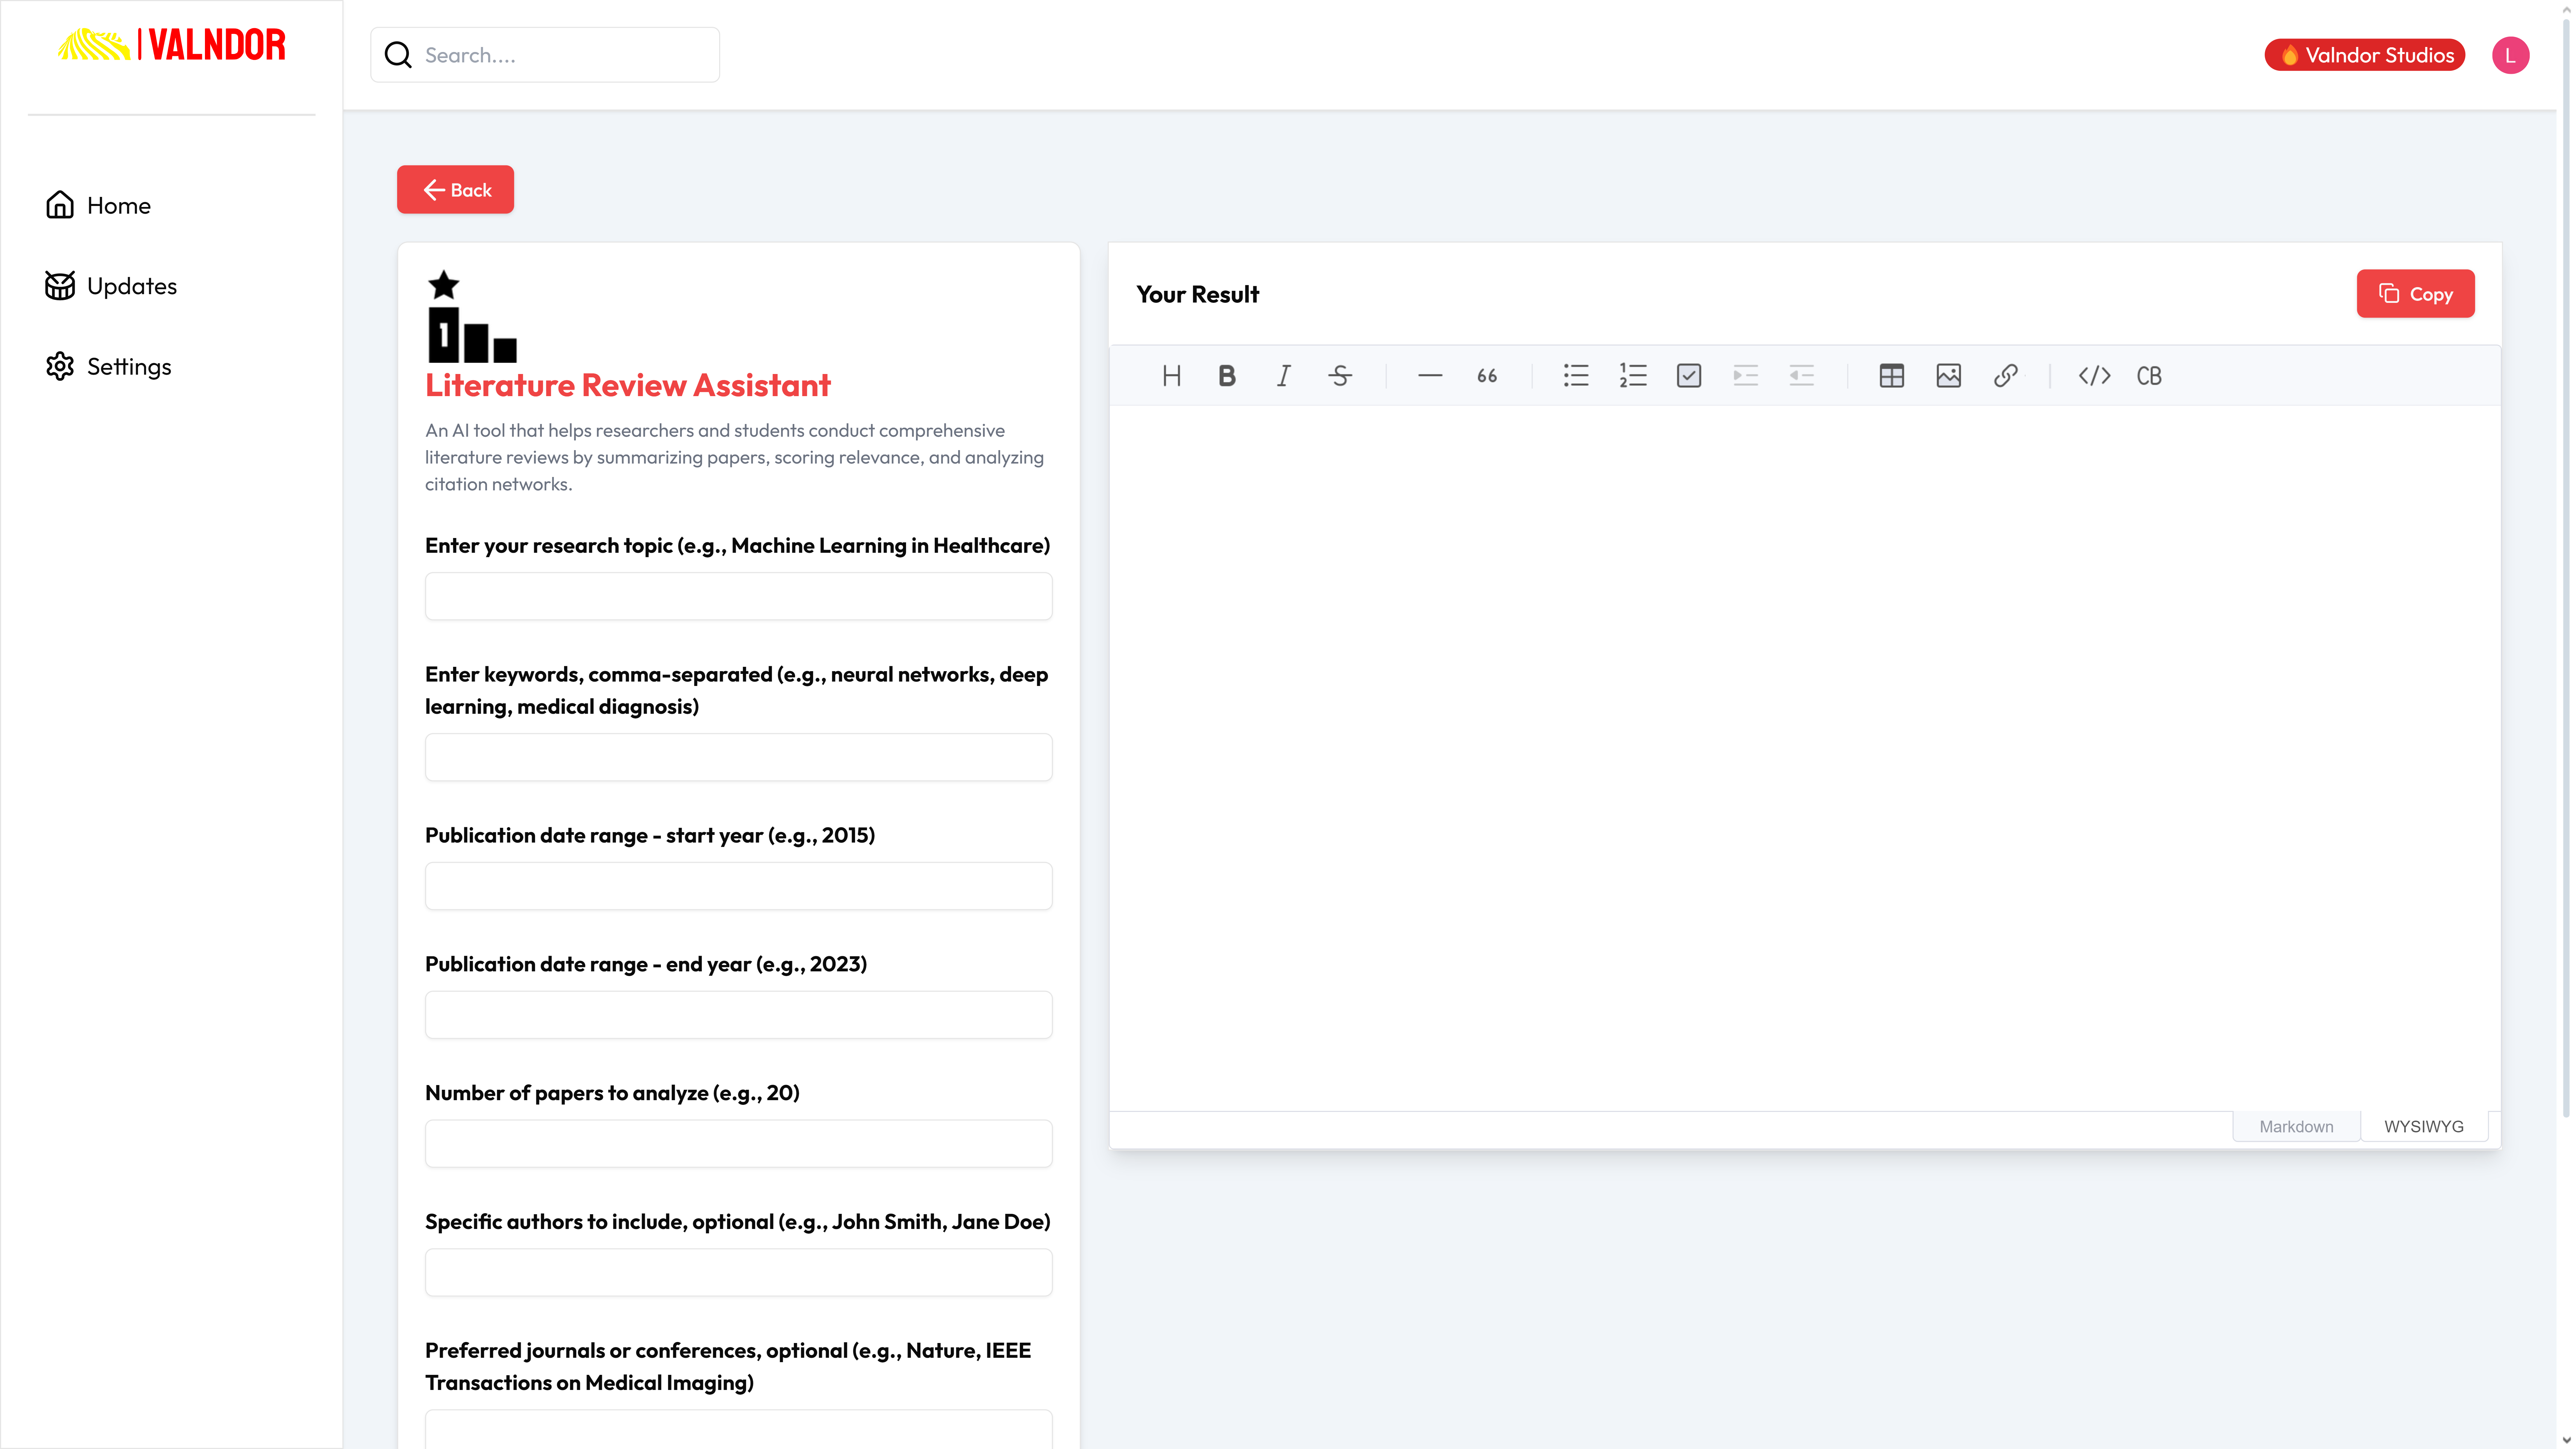Insert a table in editor
Screen dimensions: 2576x1449
pos(1892,376)
